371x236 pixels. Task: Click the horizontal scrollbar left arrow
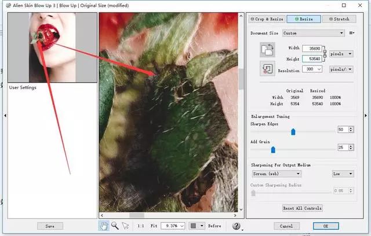point(102,215)
